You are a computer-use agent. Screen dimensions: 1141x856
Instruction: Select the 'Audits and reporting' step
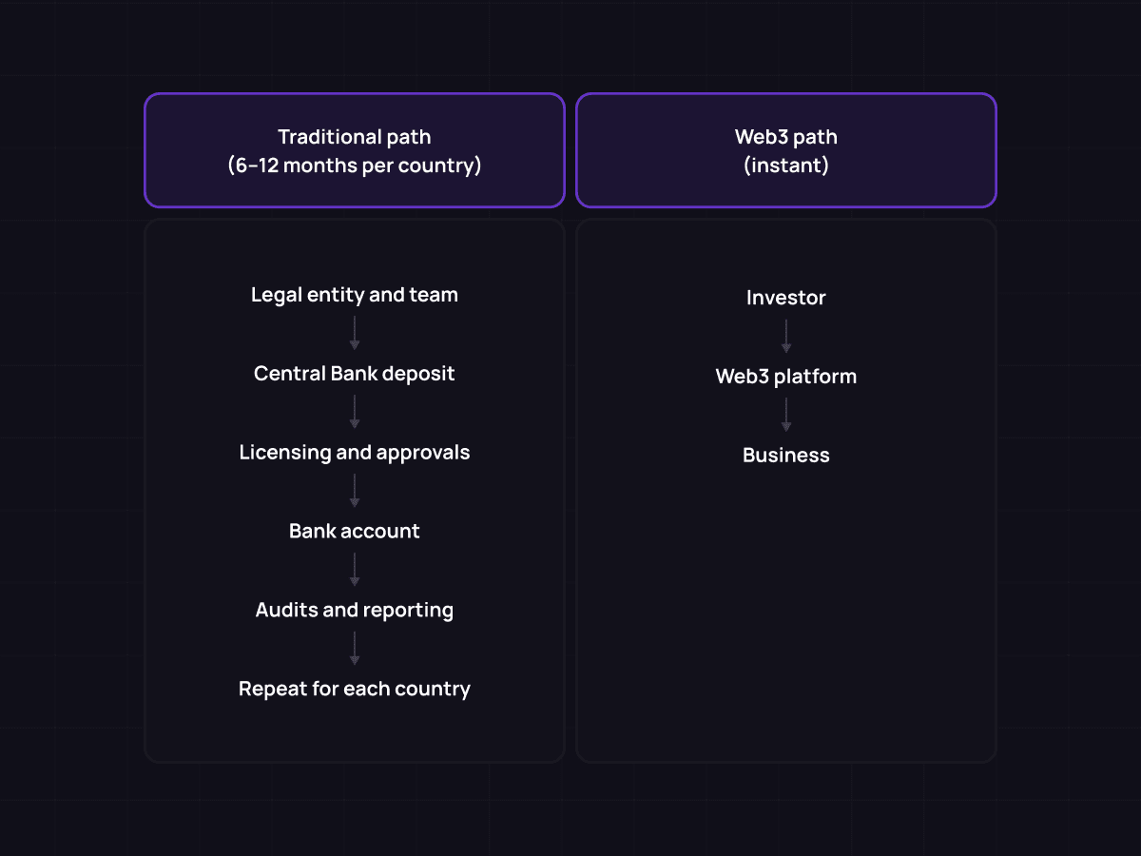(x=355, y=610)
